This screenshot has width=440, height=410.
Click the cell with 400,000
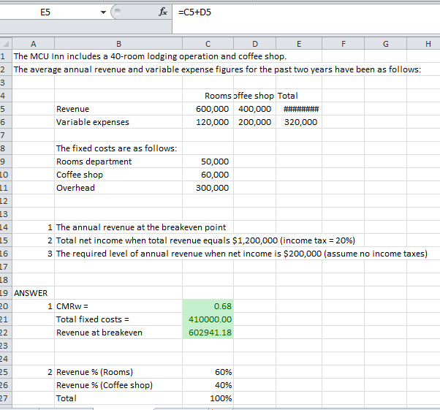click(x=255, y=109)
